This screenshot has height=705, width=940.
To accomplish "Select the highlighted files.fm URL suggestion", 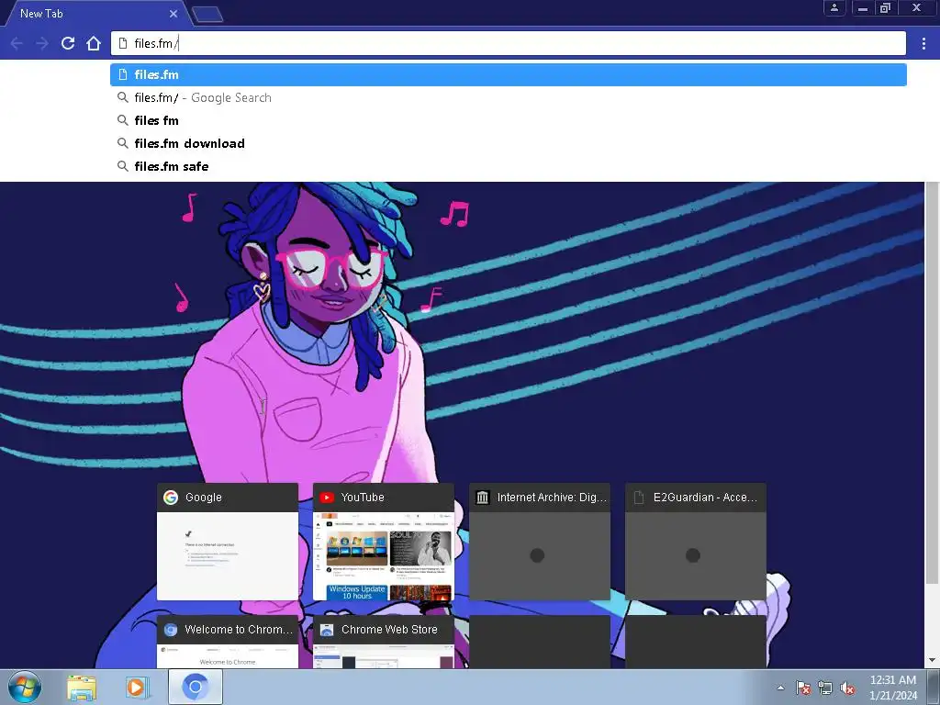I will pos(509,74).
